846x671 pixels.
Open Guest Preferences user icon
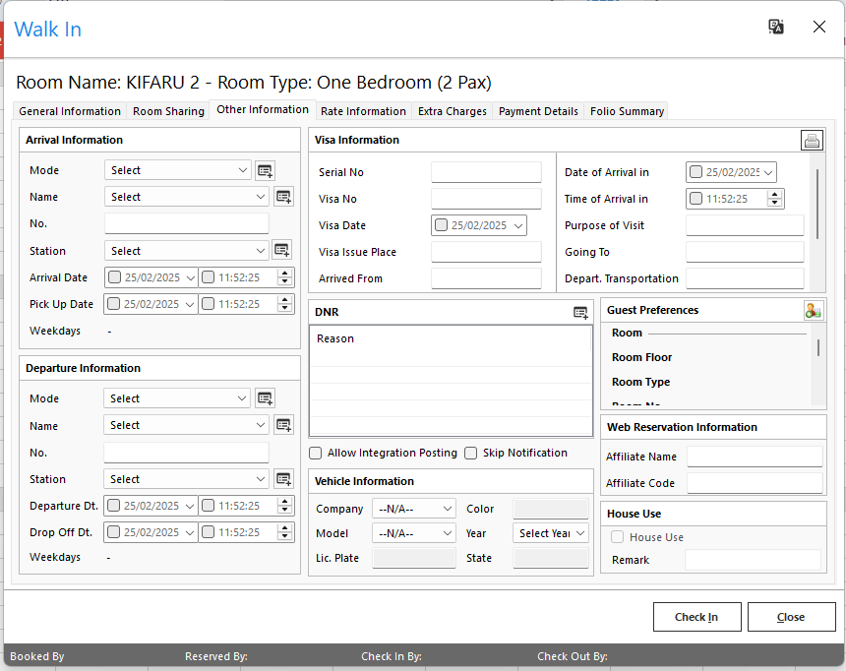tap(813, 310)
